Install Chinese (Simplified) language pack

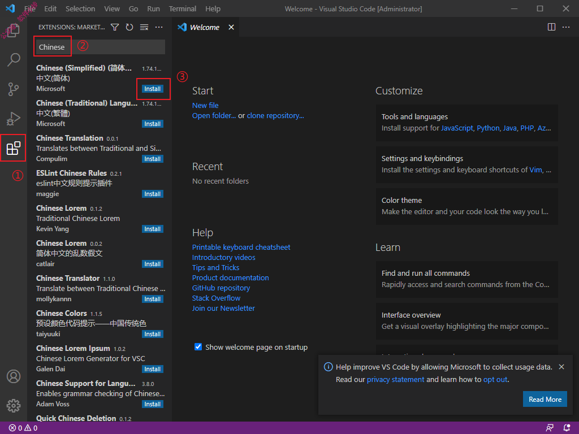pos(153,89)
